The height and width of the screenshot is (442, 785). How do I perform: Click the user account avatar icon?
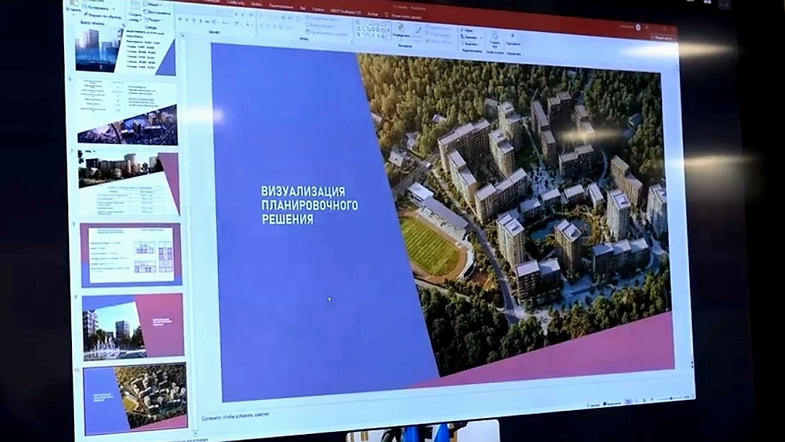(x=638, y=28)
